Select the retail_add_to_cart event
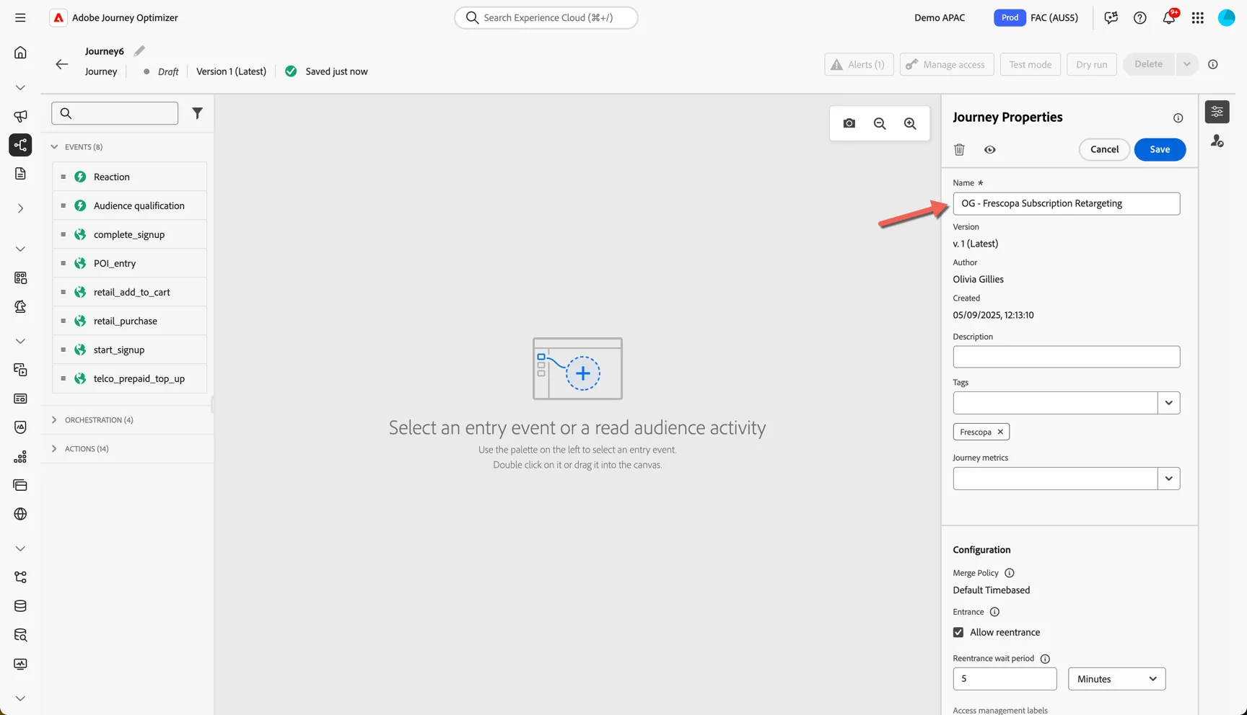The height and width of the screenshot is (715, 1247). (130, 292)
